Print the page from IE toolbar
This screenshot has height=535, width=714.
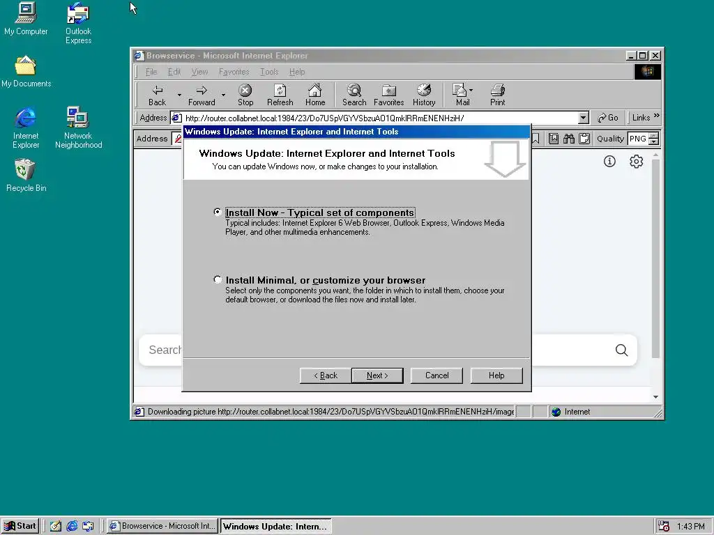(497, 95)
